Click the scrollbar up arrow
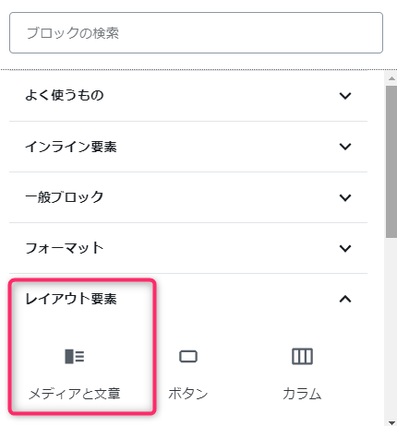Screen dimensions: 397x426 pyautogui.click(x=391, y=78)
